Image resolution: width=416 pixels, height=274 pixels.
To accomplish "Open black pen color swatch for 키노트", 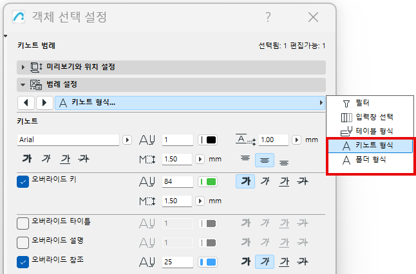I will tap(208, 140).
